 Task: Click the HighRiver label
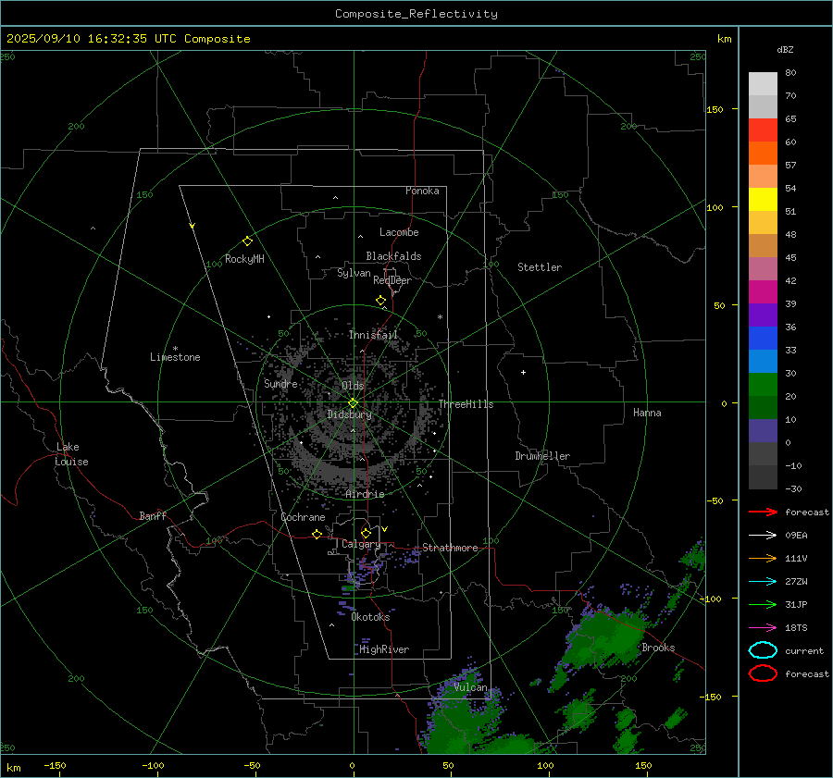point(384,649)
